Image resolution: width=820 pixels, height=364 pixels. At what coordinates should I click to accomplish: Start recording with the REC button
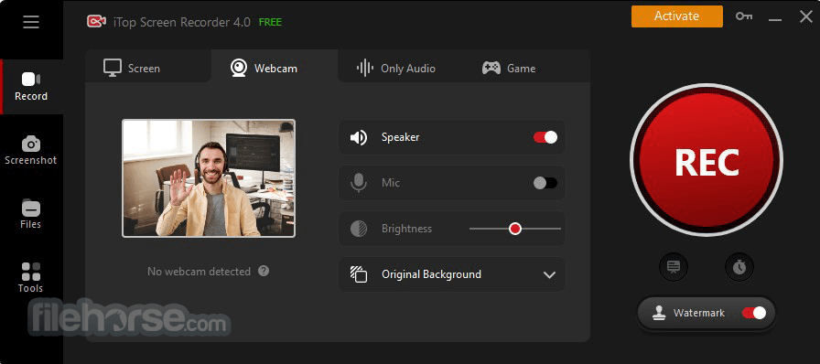[x=707, y=161]
